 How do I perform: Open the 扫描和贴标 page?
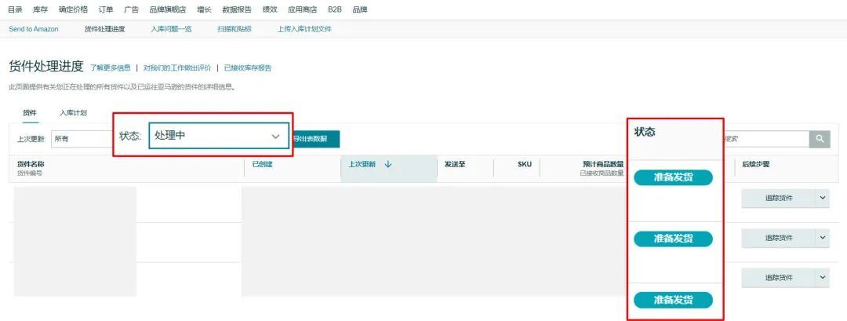click(x=234, y=29)
